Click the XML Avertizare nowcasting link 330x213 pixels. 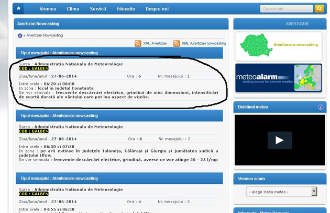(204, 43)
